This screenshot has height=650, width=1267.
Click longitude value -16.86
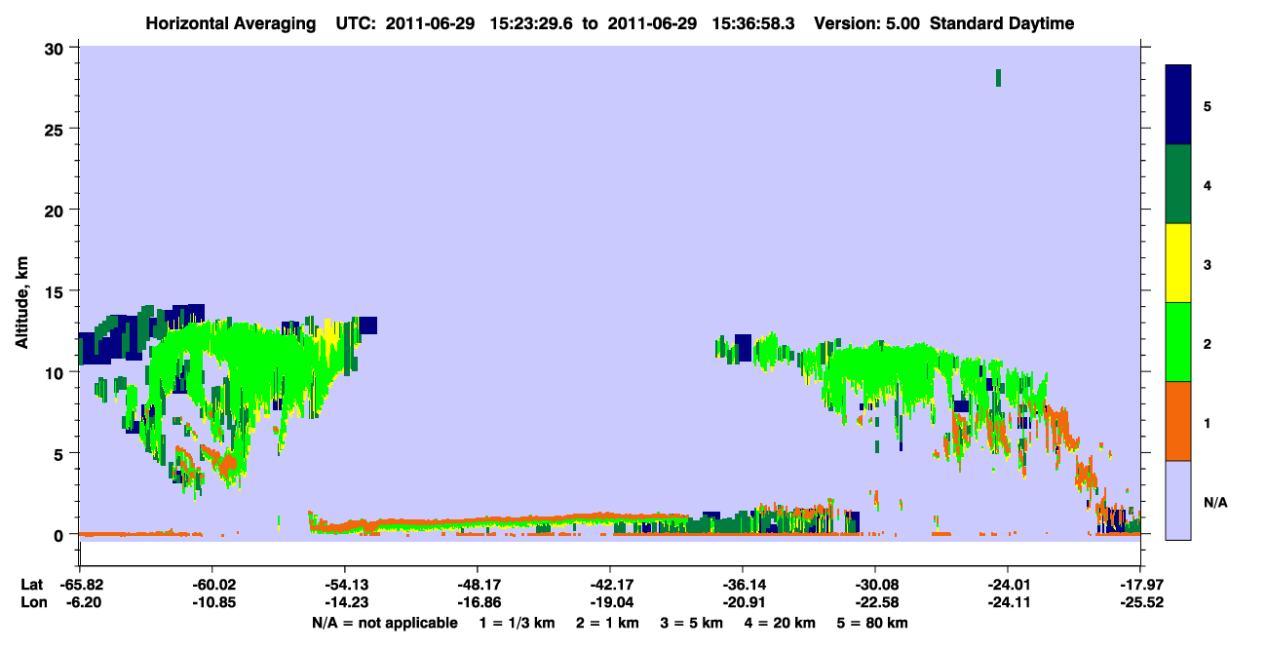pyautogui.click(x=478, y=602)
